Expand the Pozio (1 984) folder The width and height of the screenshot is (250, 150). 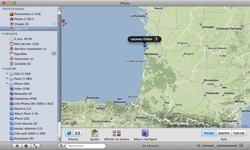coord(7,78)
